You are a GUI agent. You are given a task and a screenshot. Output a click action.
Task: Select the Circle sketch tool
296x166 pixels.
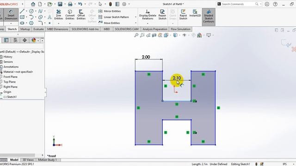tap(31, 11)
